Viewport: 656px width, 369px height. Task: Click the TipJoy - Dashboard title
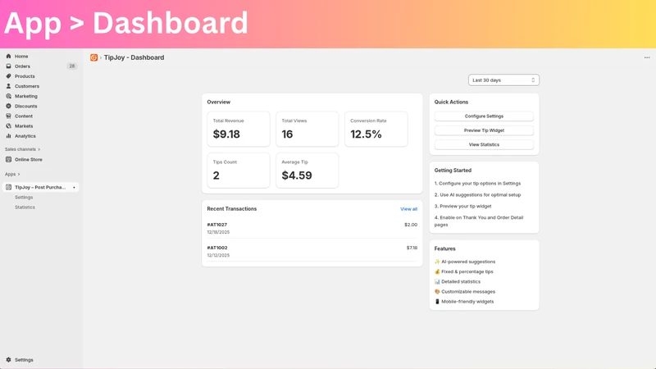click(134, 57)
